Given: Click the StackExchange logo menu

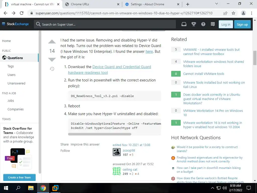Looking at the screenshot, I should (x=15, y=24).
